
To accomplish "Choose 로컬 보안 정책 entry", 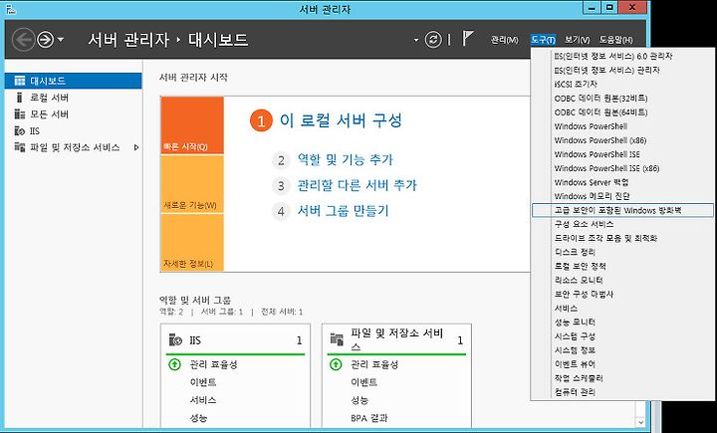I will pyautogui.click(x=622, y=266).
